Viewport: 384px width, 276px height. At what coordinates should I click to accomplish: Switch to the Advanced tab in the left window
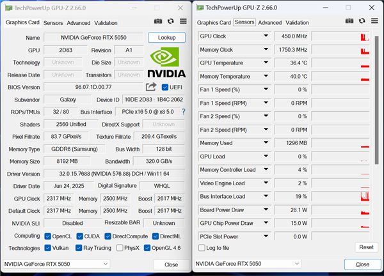79,22
